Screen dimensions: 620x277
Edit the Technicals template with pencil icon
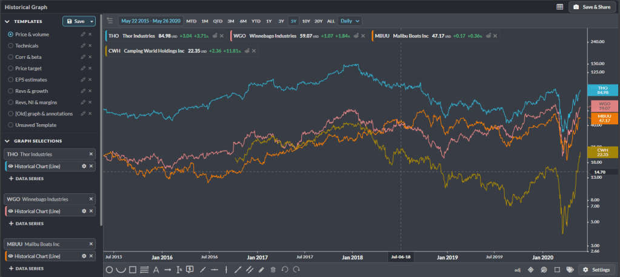click(83, 45)
